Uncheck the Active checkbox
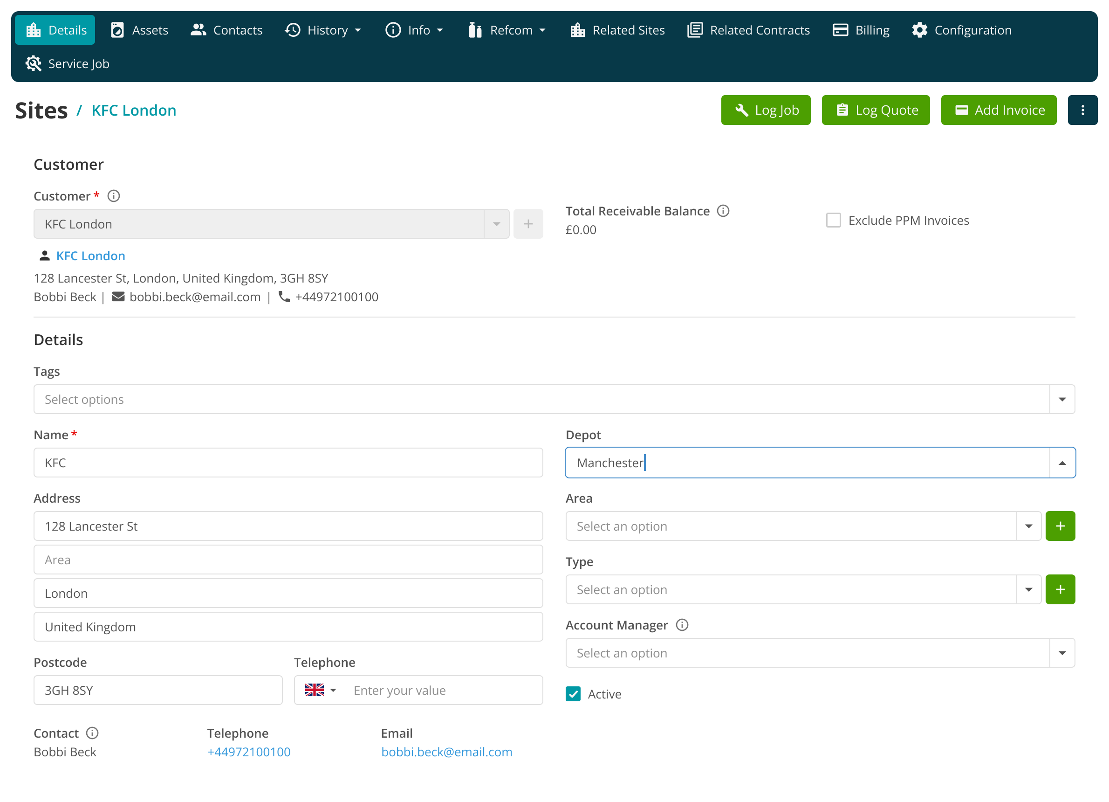Screen dimensions: 1109x802 573,694
